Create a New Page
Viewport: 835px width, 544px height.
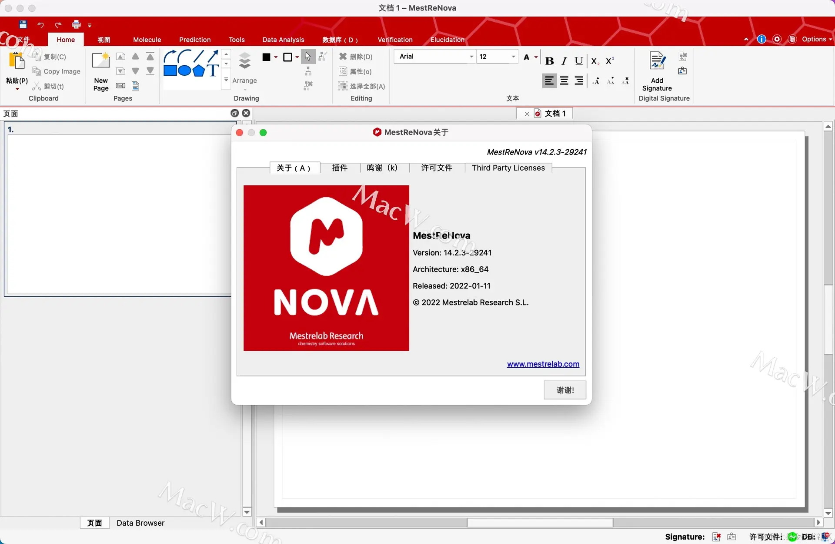point(101,71)
